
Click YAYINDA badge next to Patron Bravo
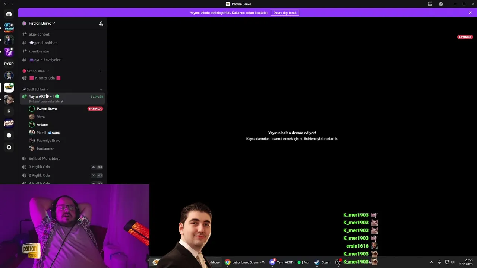95,109
